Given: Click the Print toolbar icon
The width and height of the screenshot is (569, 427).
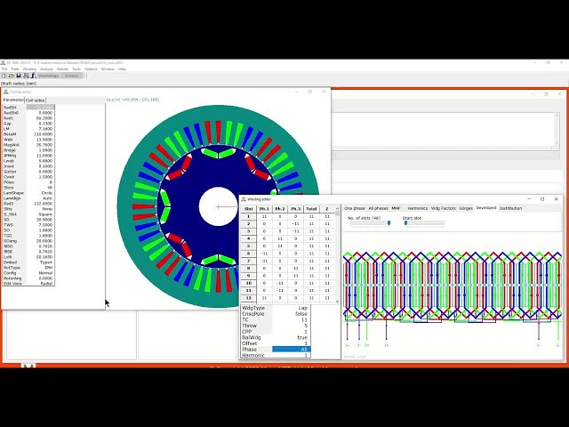Looking at the screenshot, I should (x=26, y=76).
